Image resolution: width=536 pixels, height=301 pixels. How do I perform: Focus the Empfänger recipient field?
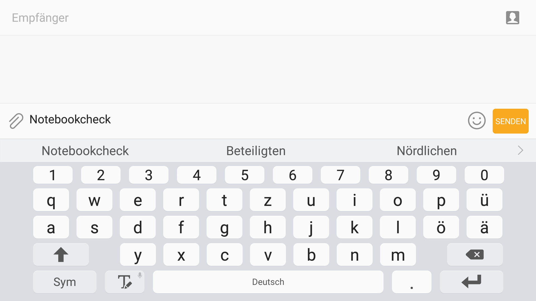tap(223, 18)
